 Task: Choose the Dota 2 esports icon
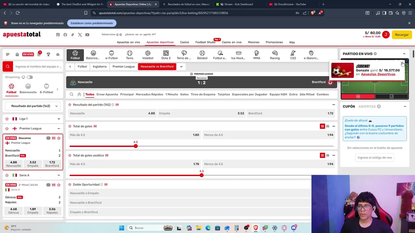click(x=166, y=55)
